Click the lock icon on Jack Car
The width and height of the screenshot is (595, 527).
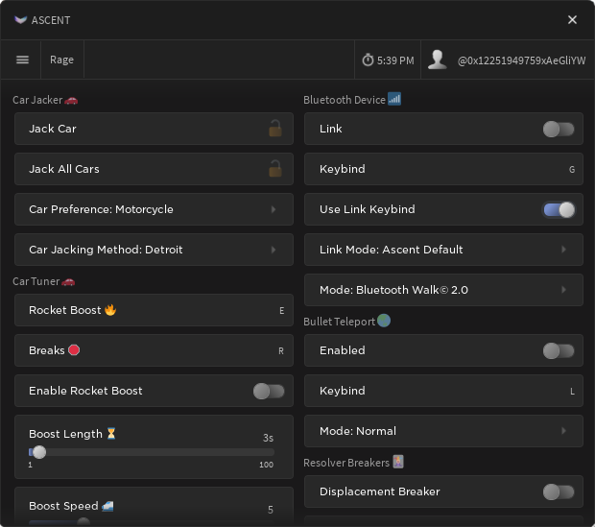coord(274,129)
